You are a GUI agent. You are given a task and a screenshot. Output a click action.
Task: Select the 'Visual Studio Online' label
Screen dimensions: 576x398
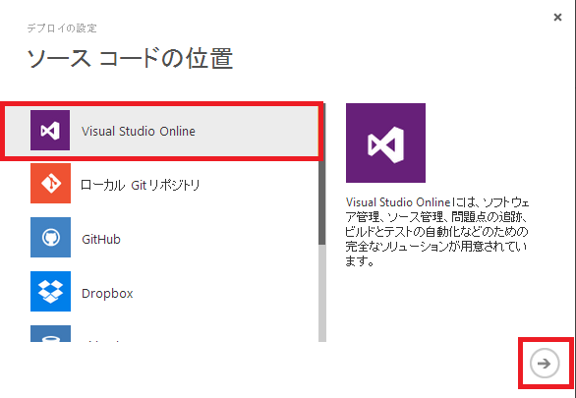pyautogui.click(x=139, y=131)
